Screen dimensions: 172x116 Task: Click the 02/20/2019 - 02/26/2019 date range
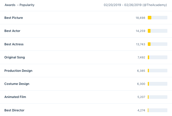(x=123, y=5)
